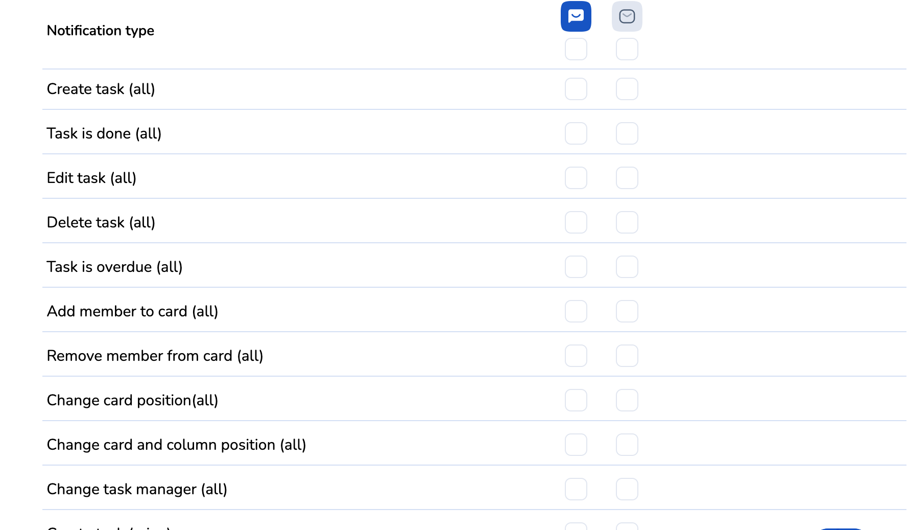Check the select-all email notifications checkbox in header
Image resolution: width=908 pixels, height=530 pixels.
[x=627, y=49]
